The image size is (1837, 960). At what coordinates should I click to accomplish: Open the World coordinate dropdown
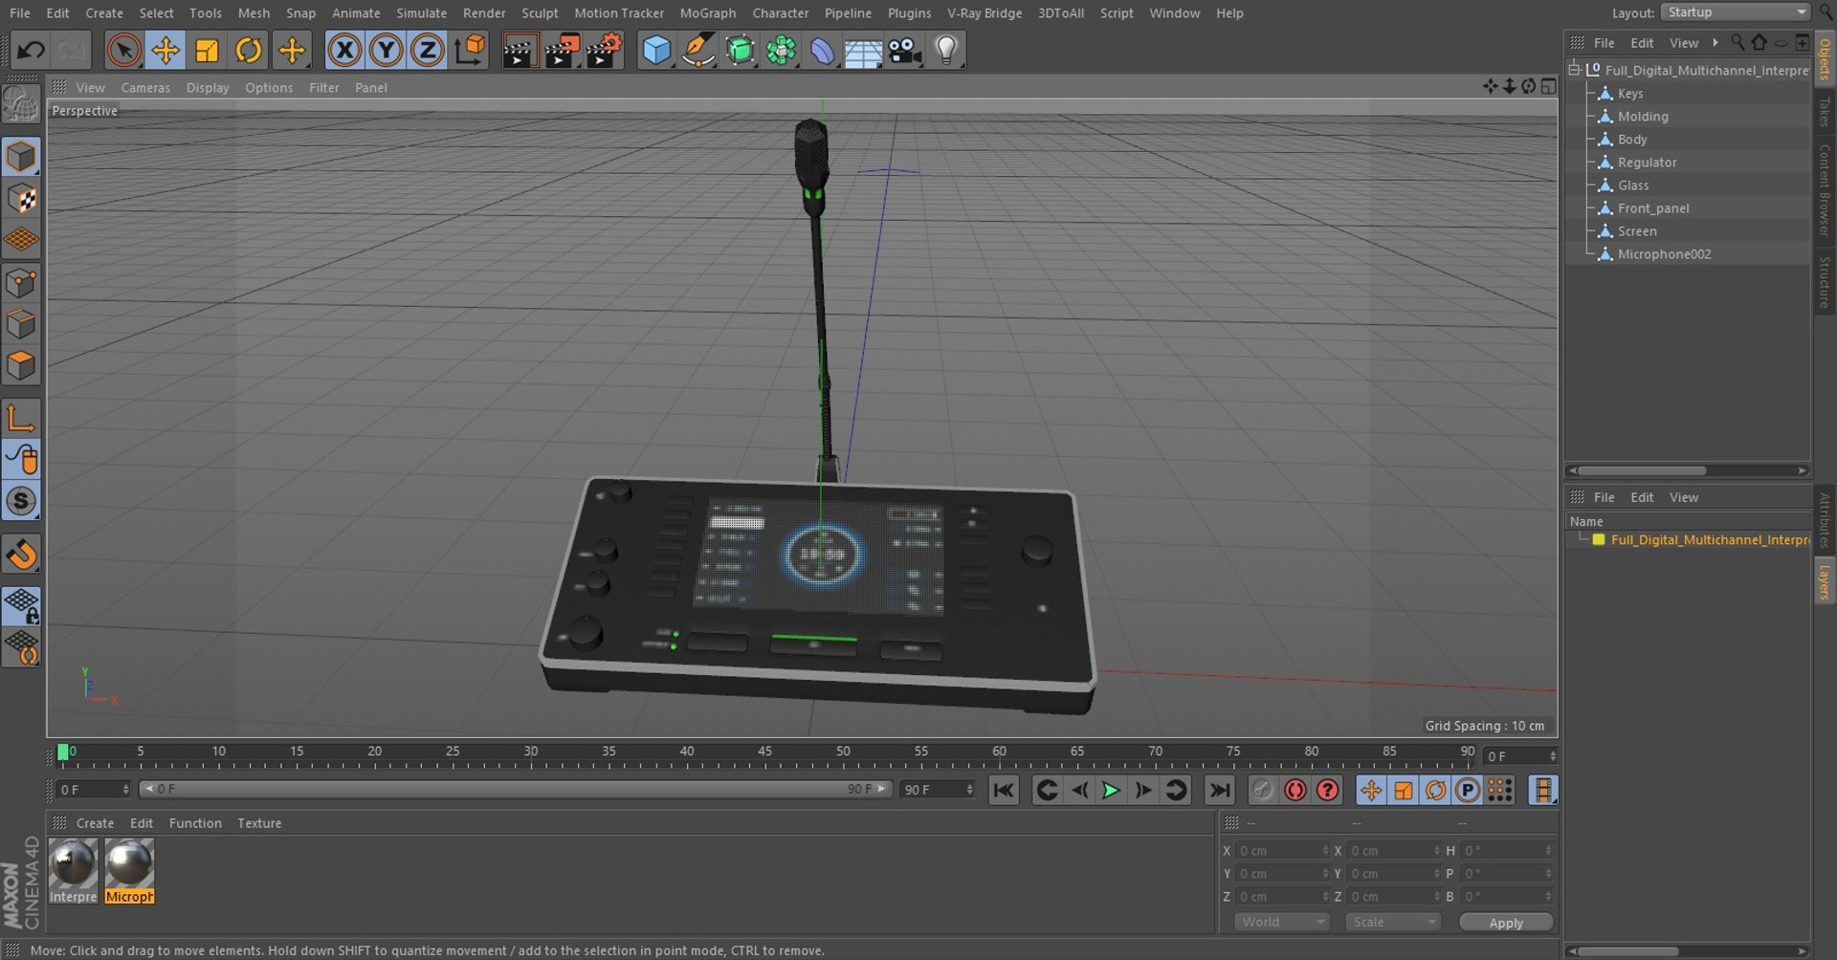pyautogui.click(x=1280, y=922)
